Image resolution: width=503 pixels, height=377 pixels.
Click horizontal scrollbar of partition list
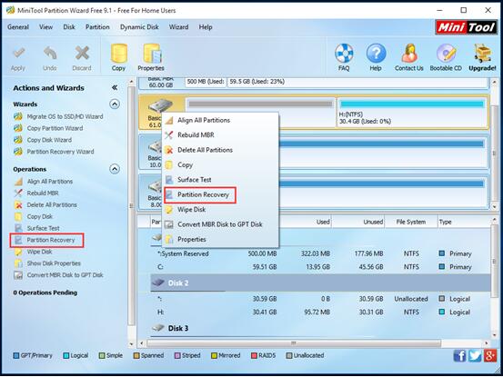click(x=294, y=343)
